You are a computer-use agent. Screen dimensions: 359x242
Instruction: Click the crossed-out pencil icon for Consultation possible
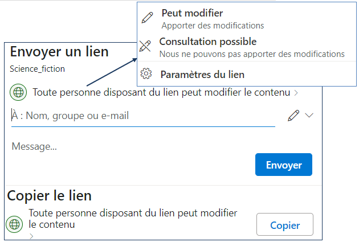tap(145, 47)
